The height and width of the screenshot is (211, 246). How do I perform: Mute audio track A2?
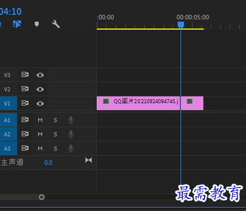click(40, 135)
